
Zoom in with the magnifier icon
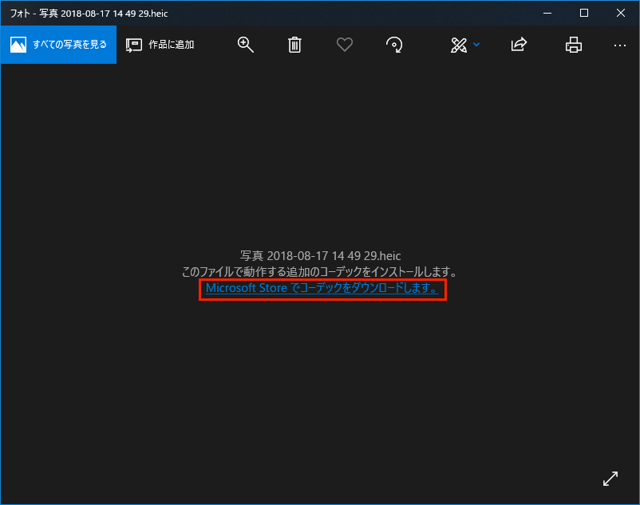coord(245,45)
